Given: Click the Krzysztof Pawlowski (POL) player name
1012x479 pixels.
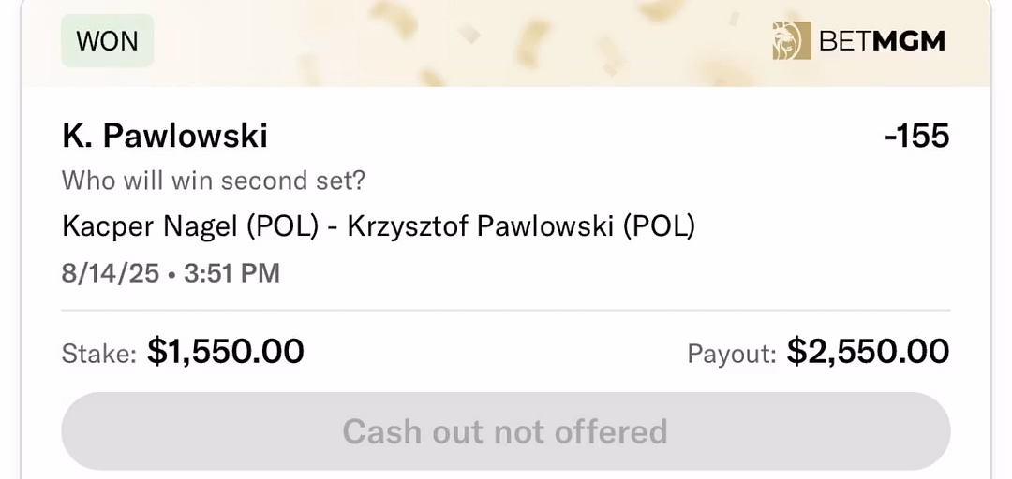Looking at the screenshot, I should [x=521, y=225].
